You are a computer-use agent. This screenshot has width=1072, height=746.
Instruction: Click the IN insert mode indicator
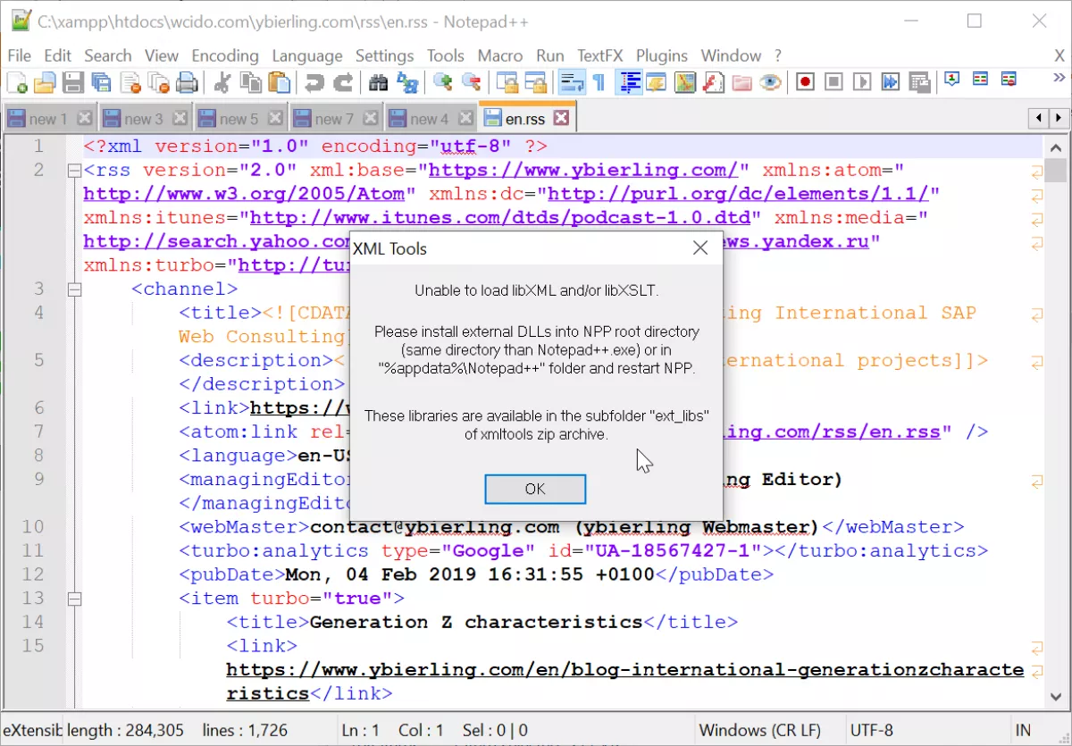[1023, 730]
